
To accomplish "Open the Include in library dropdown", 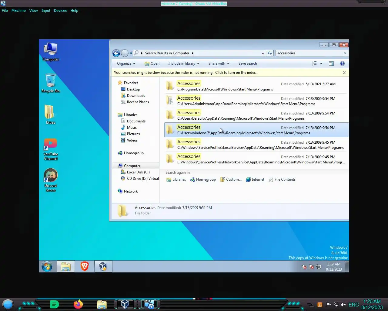I will point(184,63).
